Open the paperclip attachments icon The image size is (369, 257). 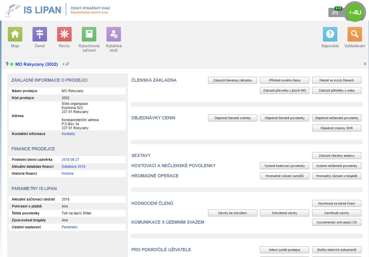(x=67, y=64)
